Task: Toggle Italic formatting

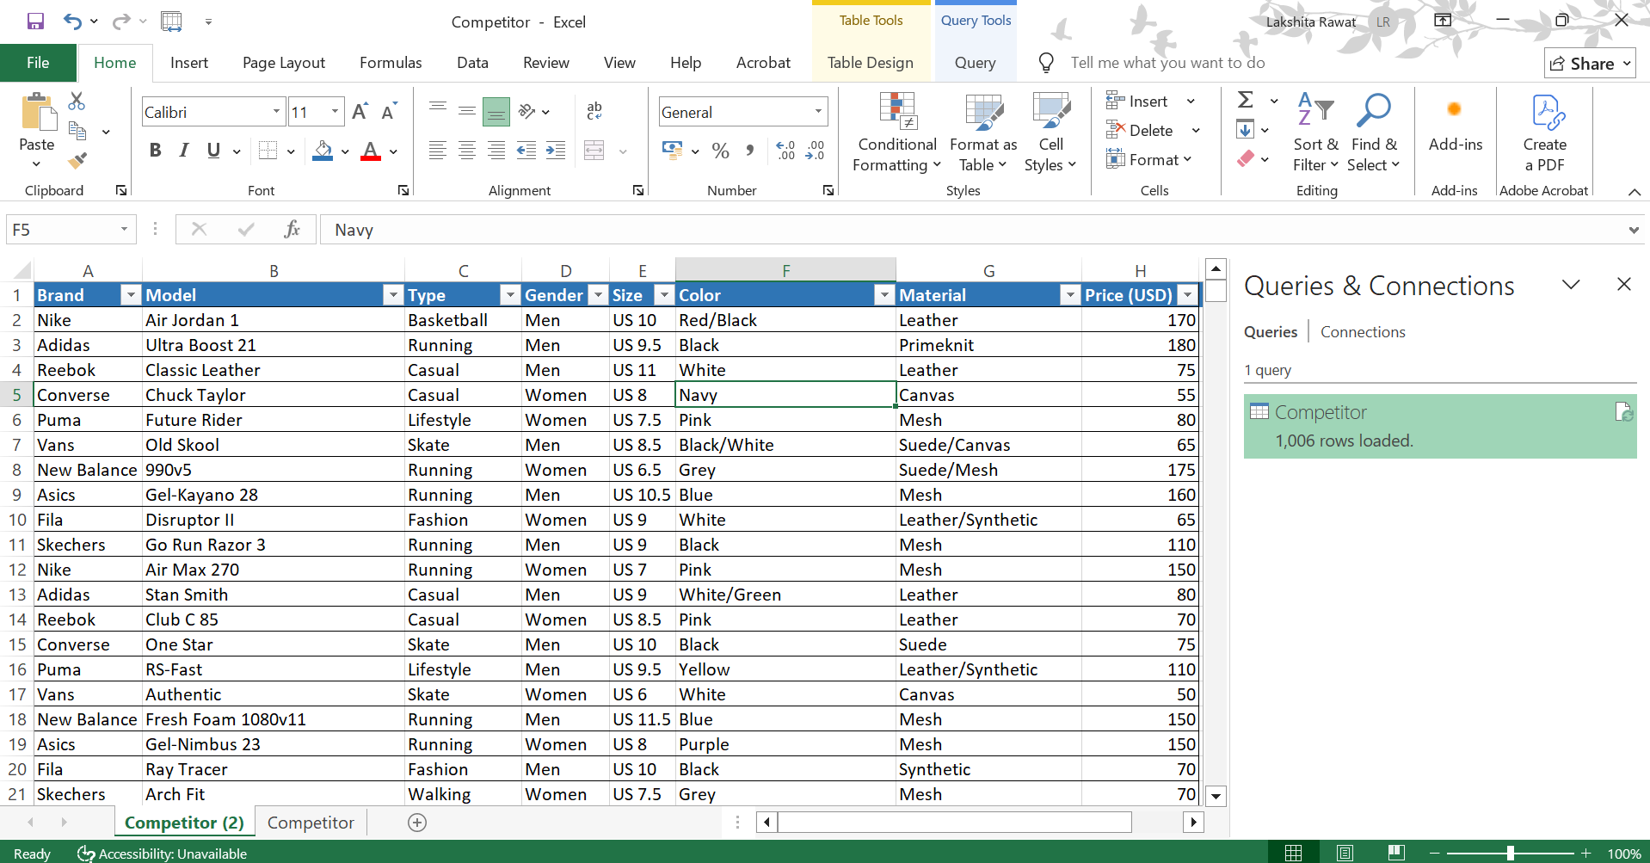Action: click(x=184, y=151)
